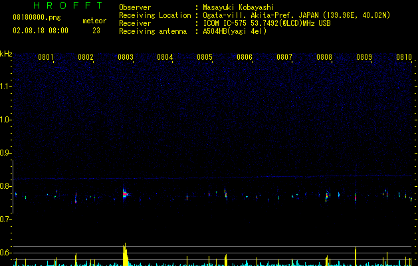Click the 0810 time marker

click(404, 57)
